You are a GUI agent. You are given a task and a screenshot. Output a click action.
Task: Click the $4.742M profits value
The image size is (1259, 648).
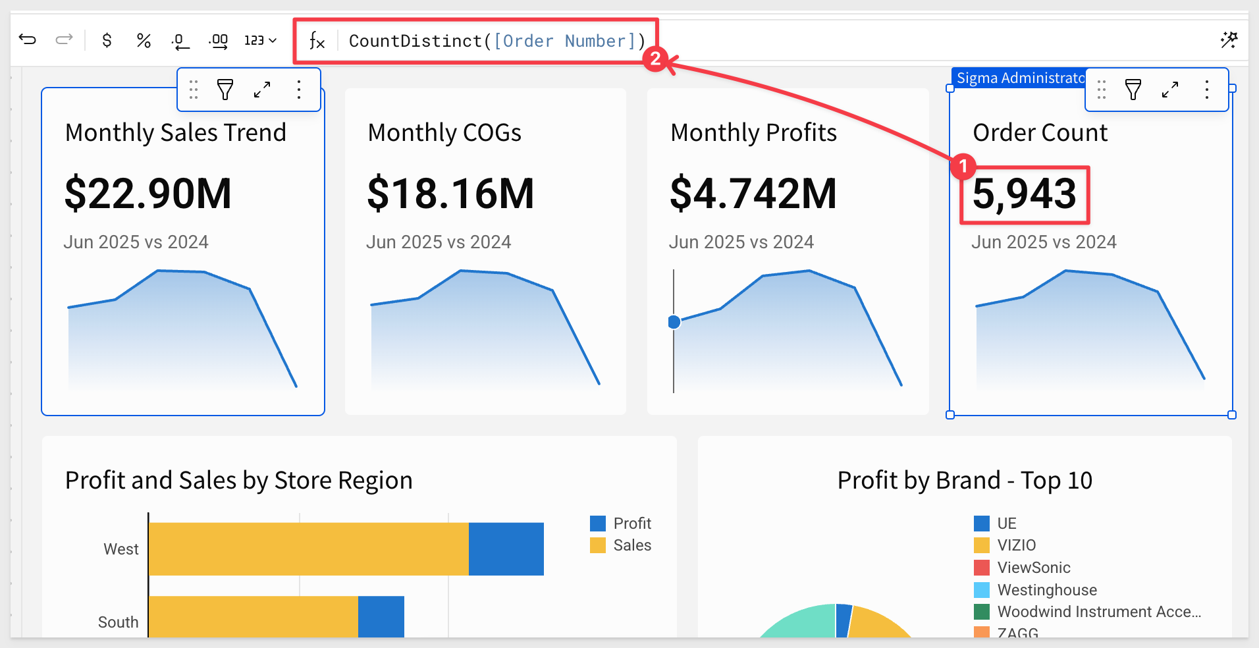coord(753,194)
